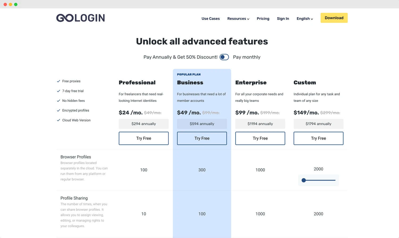Click the GoLogin logo
This screenshot has height=238, width=399.
(81, 18)
